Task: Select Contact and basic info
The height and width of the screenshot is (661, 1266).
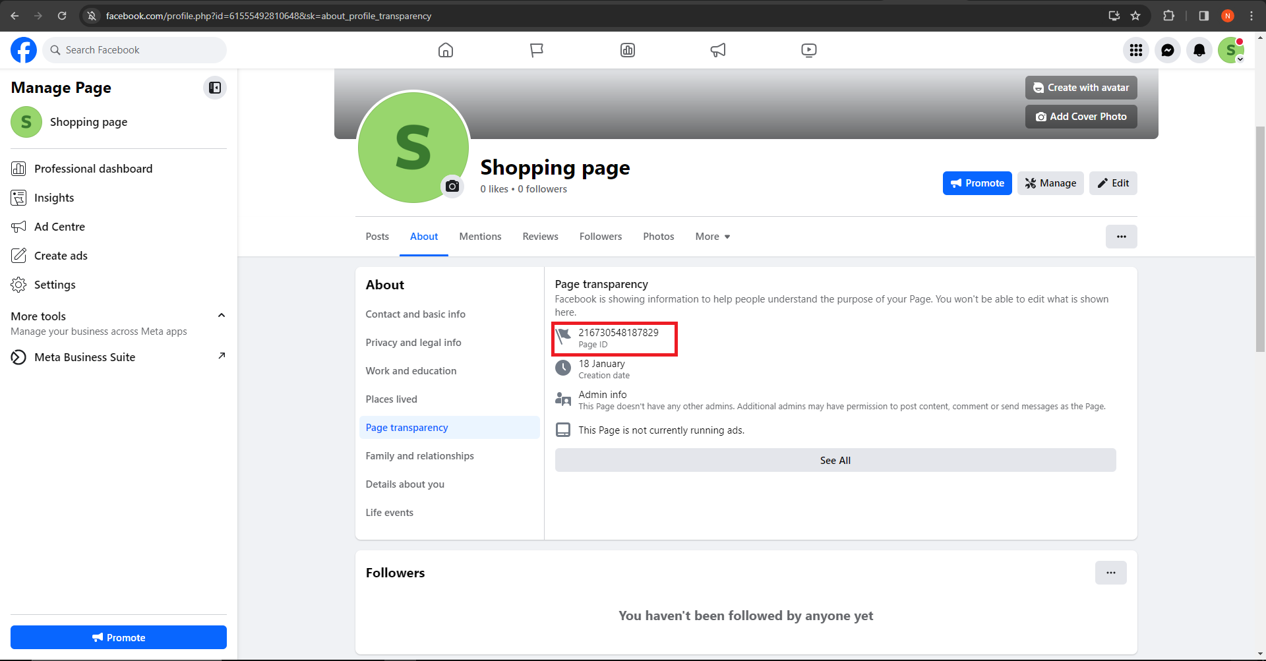Action: [450, 314]
